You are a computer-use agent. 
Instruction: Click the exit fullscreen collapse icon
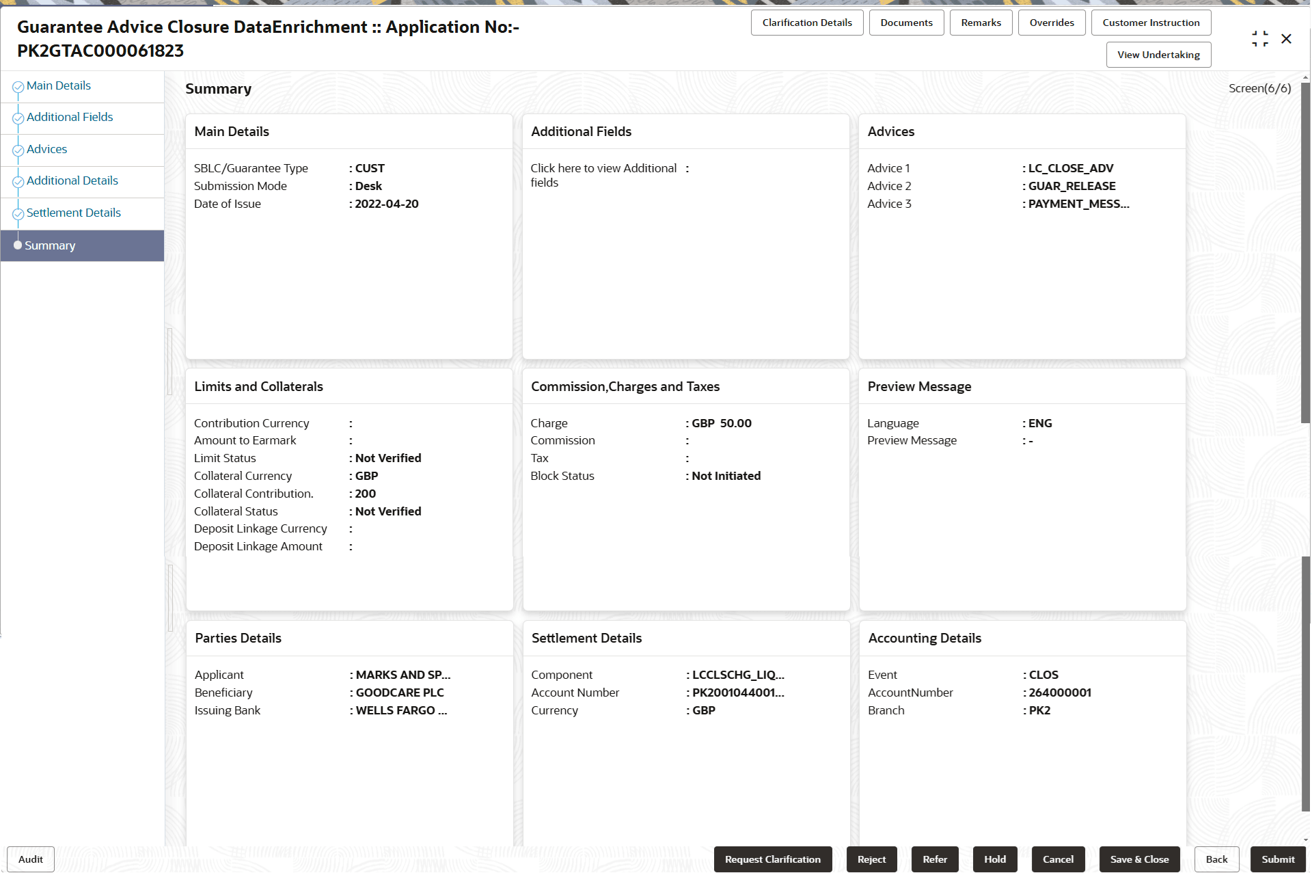1260,39
